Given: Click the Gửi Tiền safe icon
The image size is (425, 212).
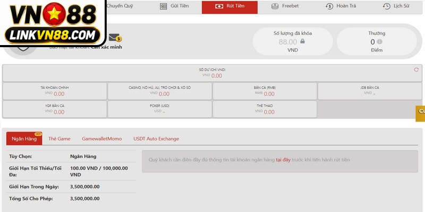Looking at the screenshot, I should point(164,6).
